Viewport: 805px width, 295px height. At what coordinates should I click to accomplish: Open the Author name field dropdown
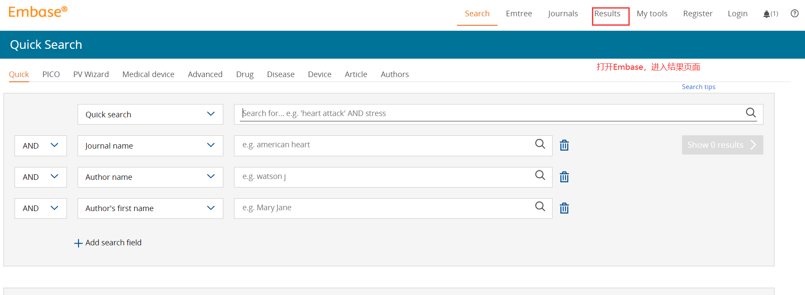pyautogui.click(x=150, y=177)
